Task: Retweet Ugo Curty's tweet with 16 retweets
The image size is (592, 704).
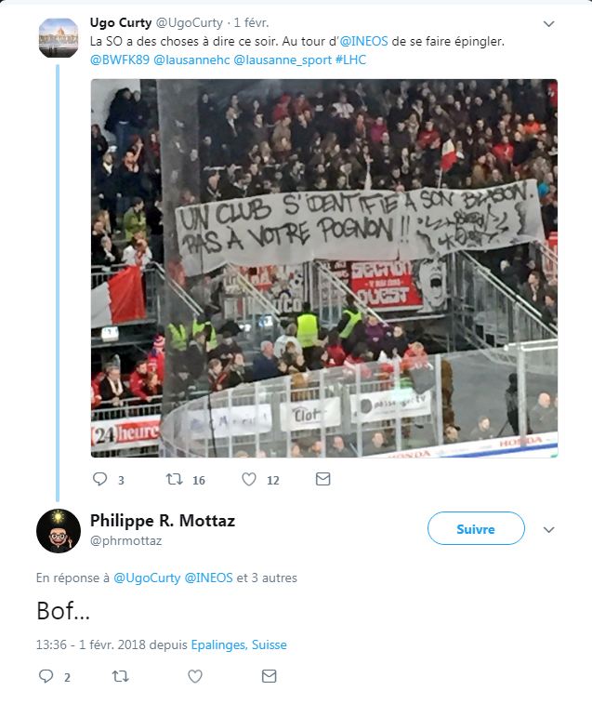Action: tap(174, 479)
